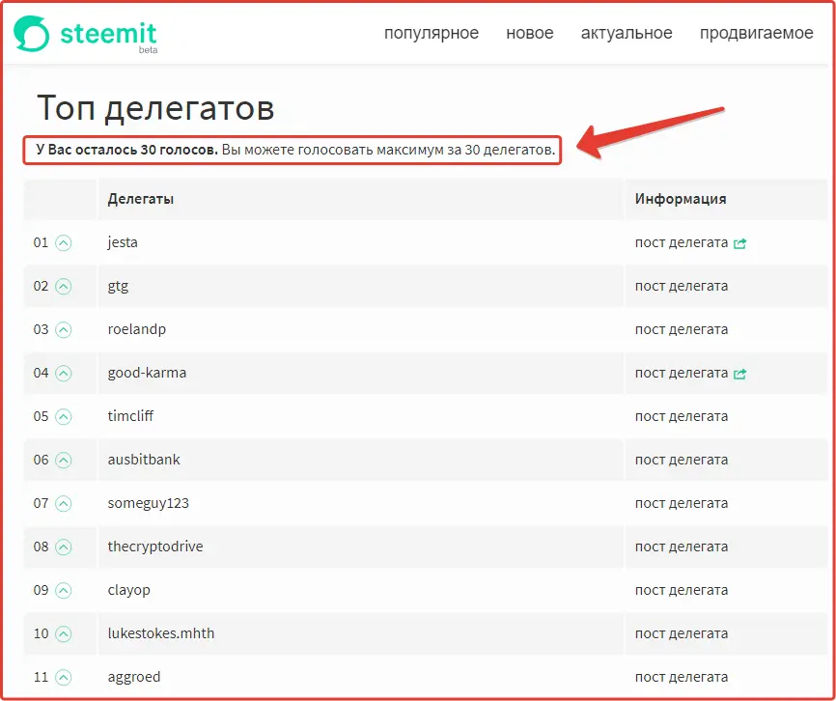Viewport: 836px width, 701px height.
Task: Click the vote arrow icon for jesta
Action: pyautogui.click(x=62, y=242)
